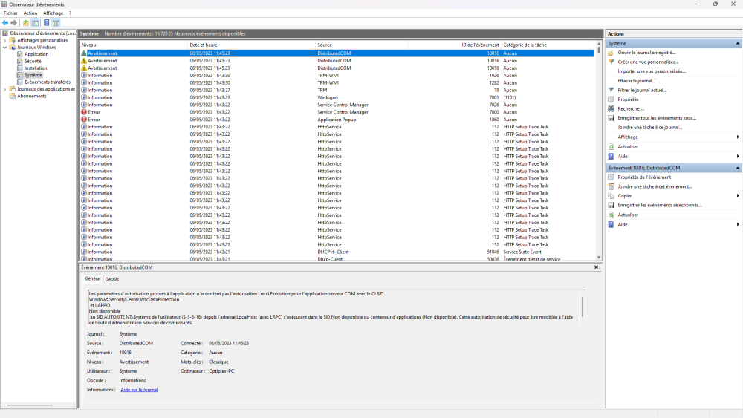Viewport: 743px width, 418px height.
Task: Click the funnel icon for Filtrer le journal actuel
Action: point(611,90)
